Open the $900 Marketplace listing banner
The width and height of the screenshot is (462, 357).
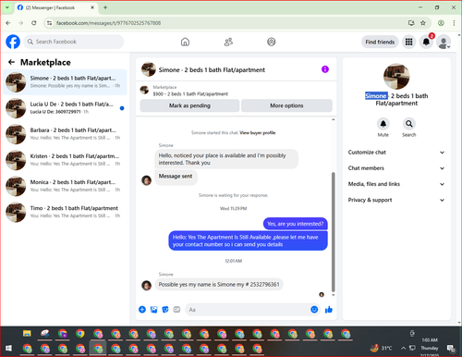(236, 91)
